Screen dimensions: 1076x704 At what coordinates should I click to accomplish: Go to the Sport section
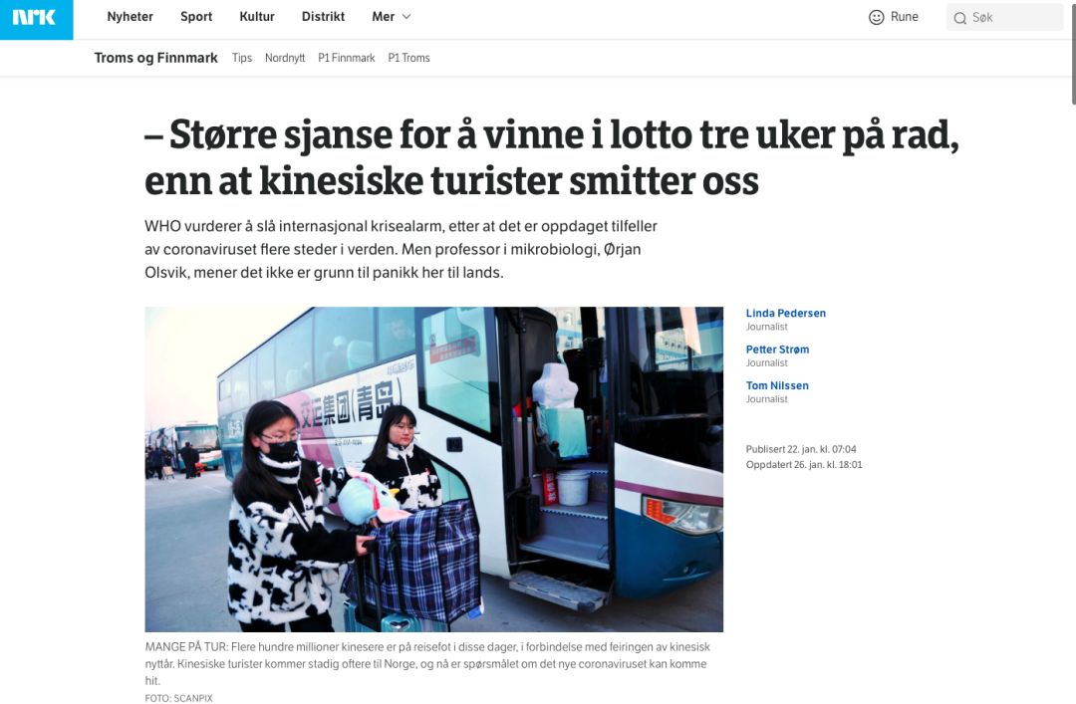pos(196,17)
